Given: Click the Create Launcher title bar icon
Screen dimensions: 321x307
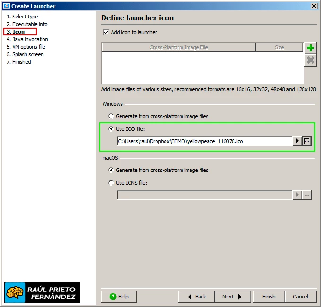Looking at the screenshot, I should (6, 6).
